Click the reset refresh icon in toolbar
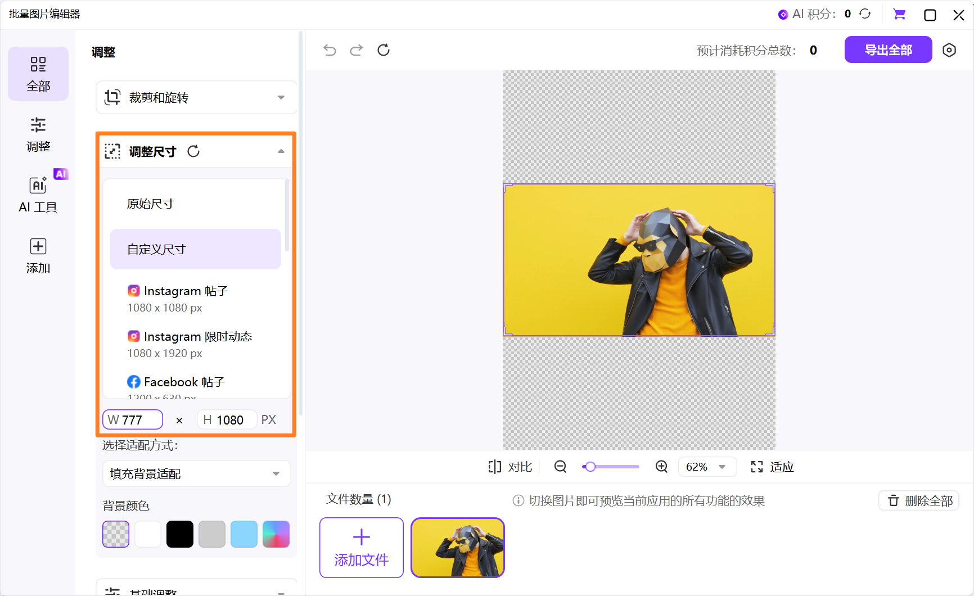The image size is (974, 596). click(384, 50)
